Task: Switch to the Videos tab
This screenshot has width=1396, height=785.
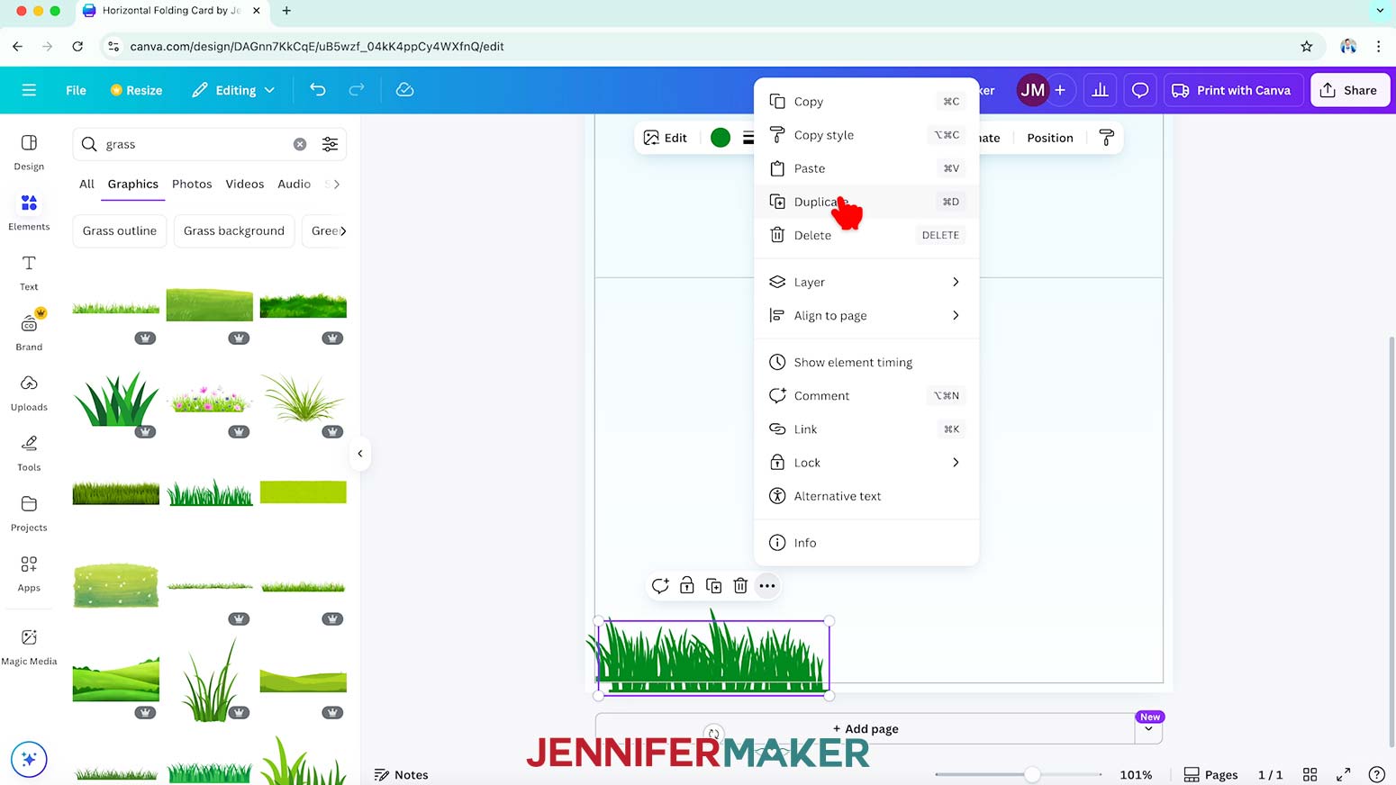Action: click(245, 184)
